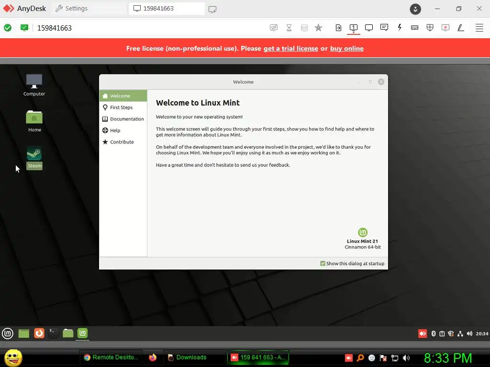This screenshot has height=367, width=490.
Task: Open the AnyDesk main menu (hamburger icon)
Action: (479, 28)
